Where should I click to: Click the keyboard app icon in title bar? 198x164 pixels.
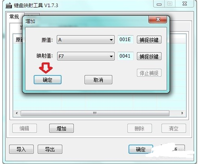(x=9, y=6)
